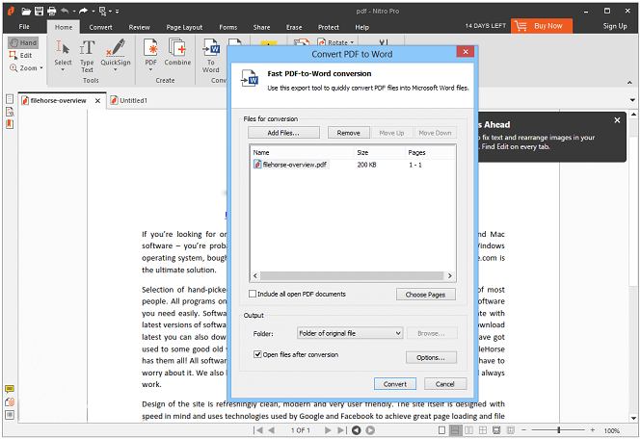Click the Create PDF icon
The height and width of the screenshot is (439, 641).
[151, 55]
